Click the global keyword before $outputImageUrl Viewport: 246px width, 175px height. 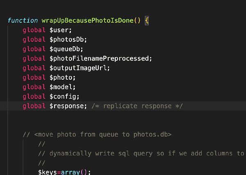[x=34, y=68]
